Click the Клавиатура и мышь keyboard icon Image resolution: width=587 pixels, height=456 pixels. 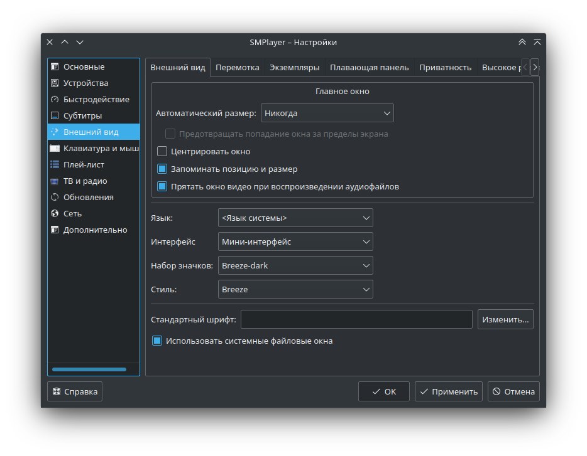[55, 149]
